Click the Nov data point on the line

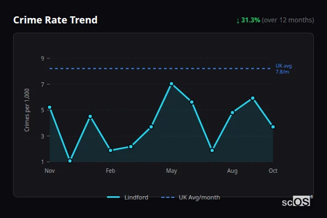[x=50, y=107]
